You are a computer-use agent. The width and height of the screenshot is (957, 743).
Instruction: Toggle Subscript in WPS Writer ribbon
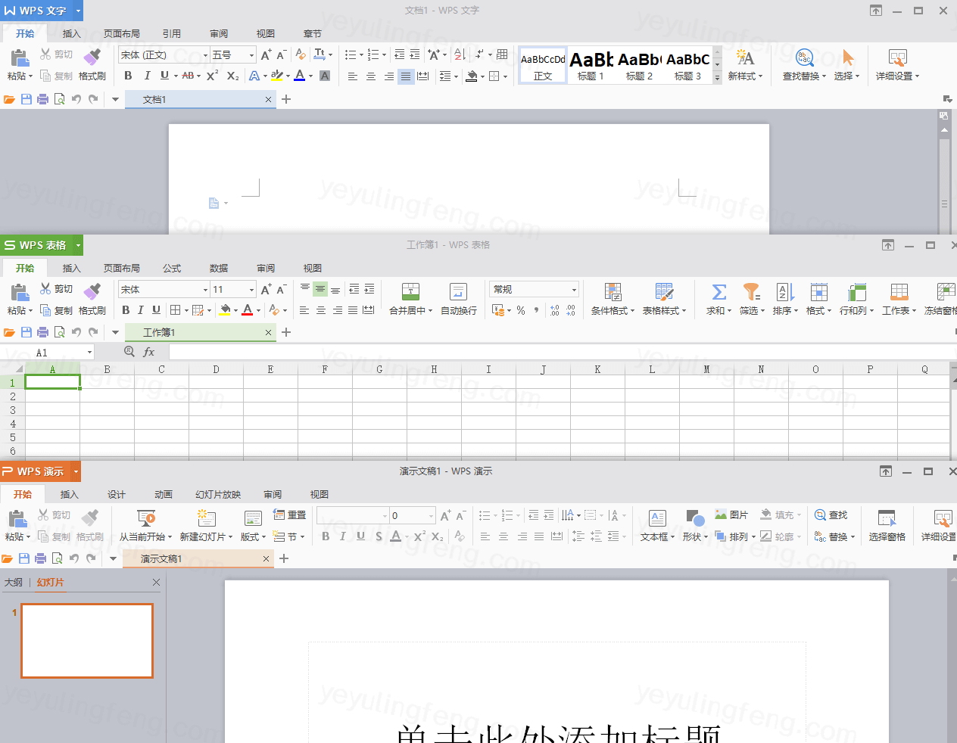(x=232, y=76)
